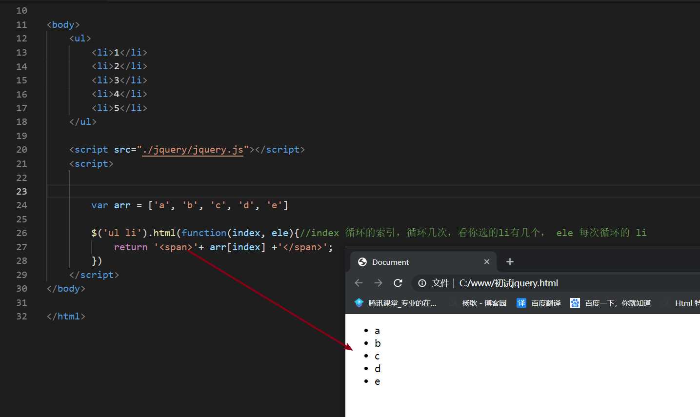
Task: Click the </script> closing tag on line 29
Action: (x=94, y=275)
